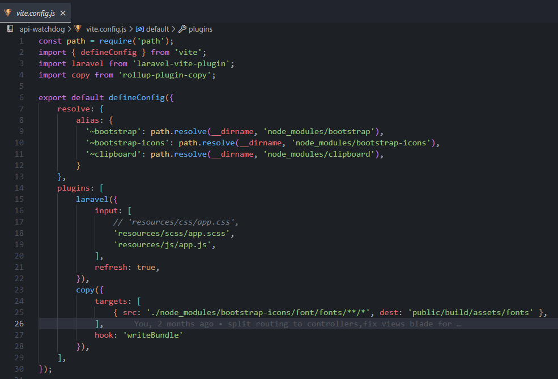Select the vite.config.js tab title
Viewport: 558px width, 379px height.
click(x=35, y=12)
